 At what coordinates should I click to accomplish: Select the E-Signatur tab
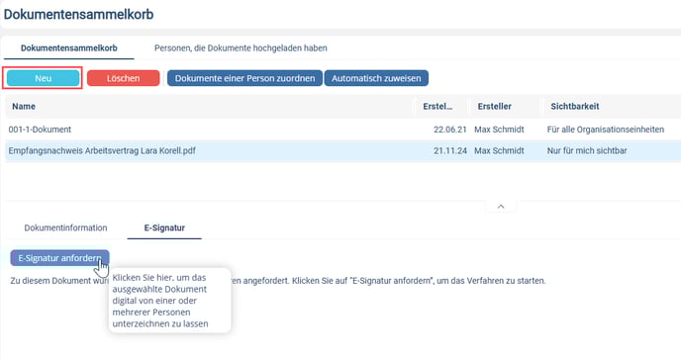click(164, 227)
